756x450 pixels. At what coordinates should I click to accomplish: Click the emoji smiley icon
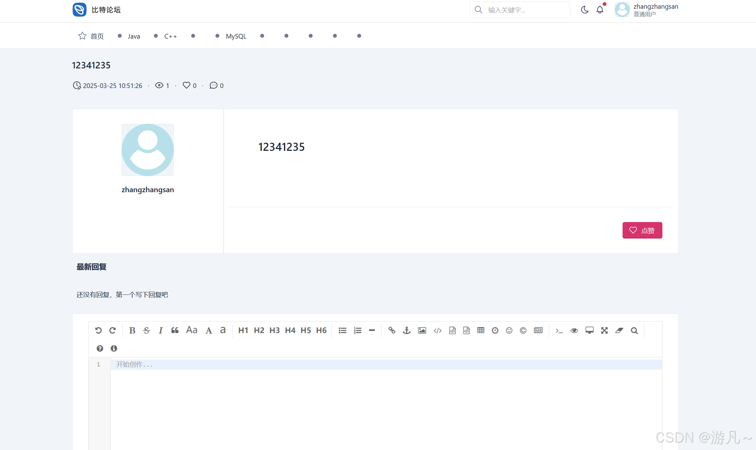point(509,330)
